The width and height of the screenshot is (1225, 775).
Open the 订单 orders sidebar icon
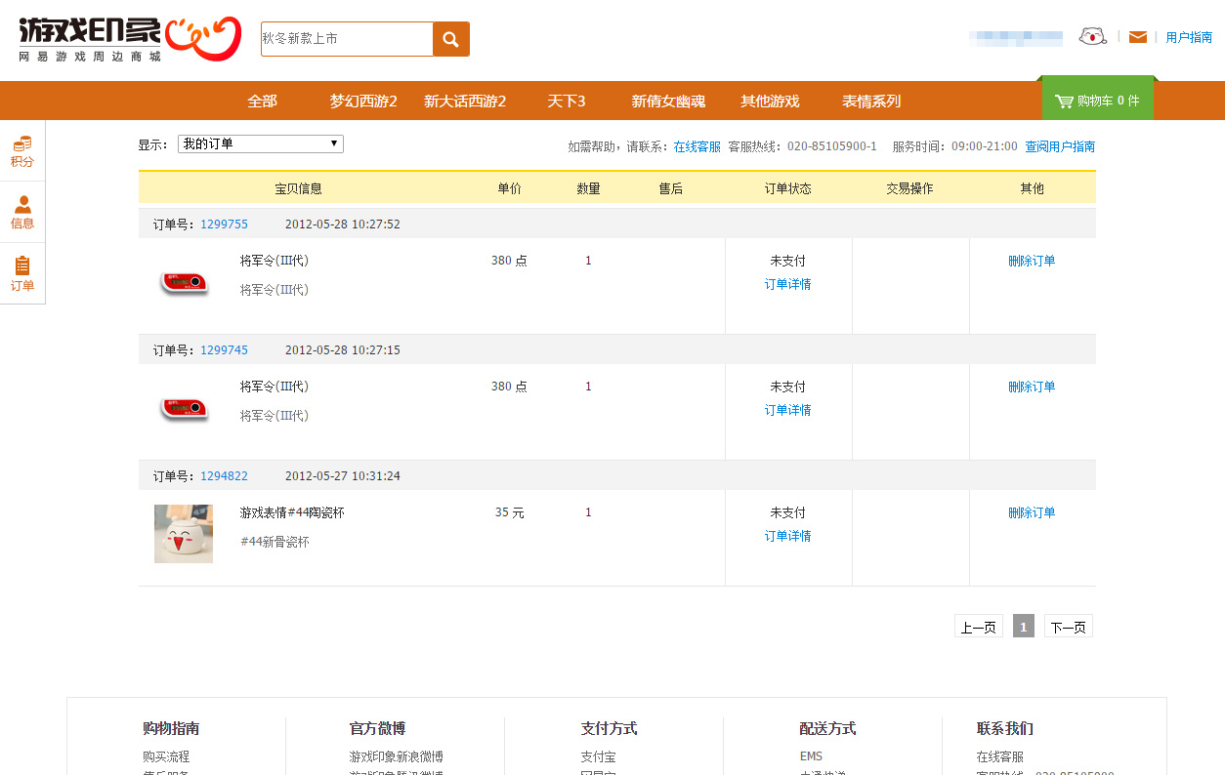click(x=22, y=274)
